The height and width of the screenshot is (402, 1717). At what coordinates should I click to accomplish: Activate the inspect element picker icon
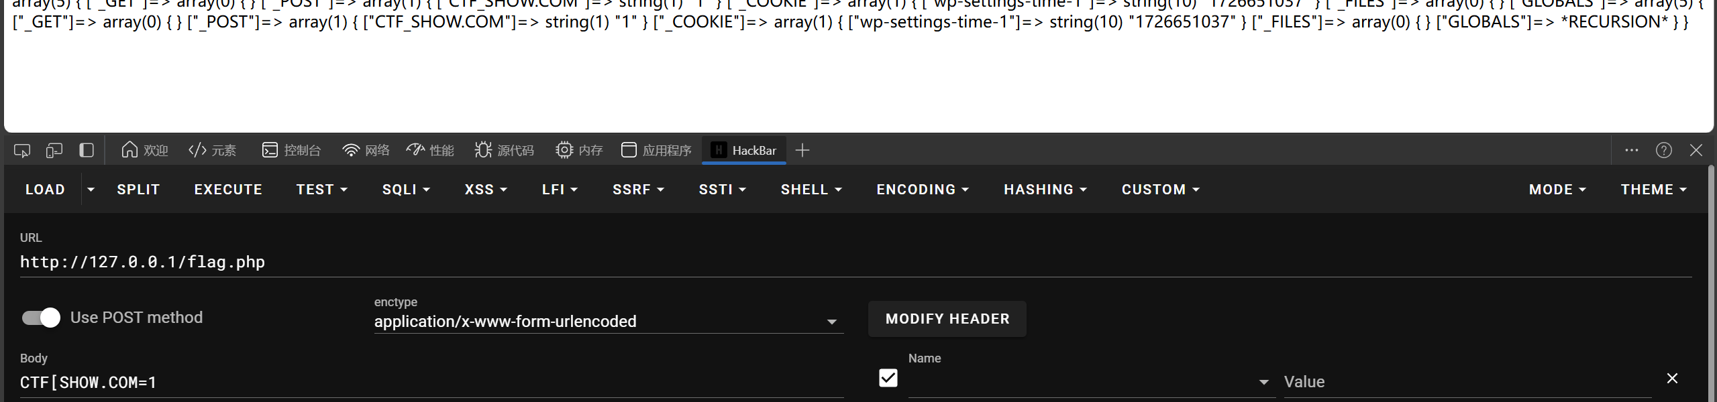pyautogui.click(x=22, y=151)
